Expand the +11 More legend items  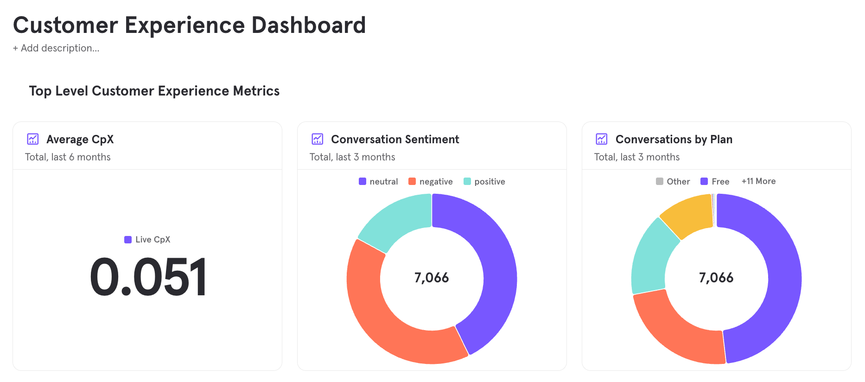pos(758,181)
